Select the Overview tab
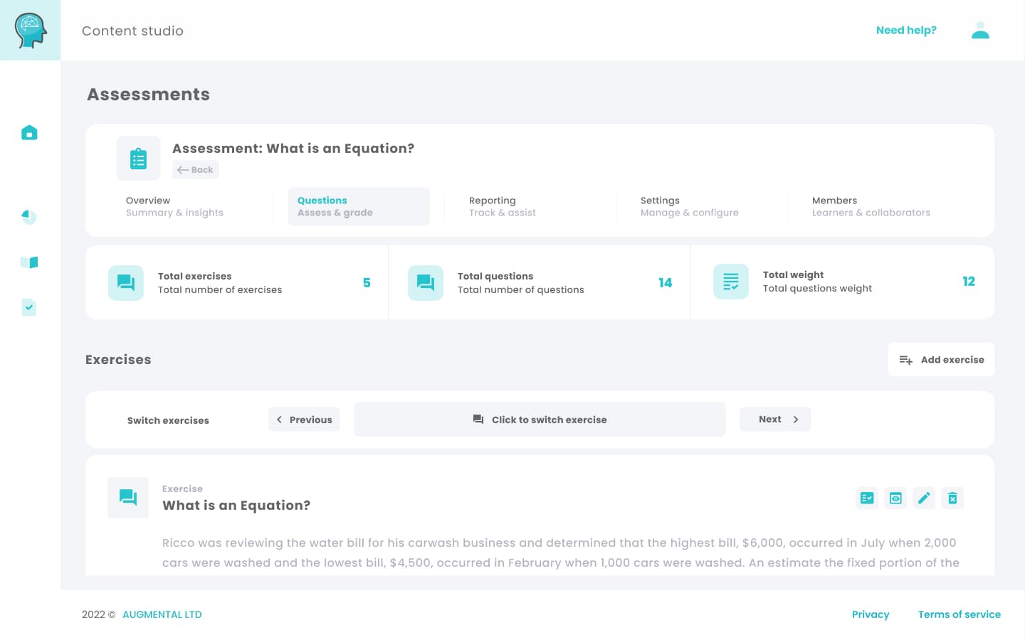Viewport: 1025px width, 640px height. pyautogui.click(x=174, y=206)
